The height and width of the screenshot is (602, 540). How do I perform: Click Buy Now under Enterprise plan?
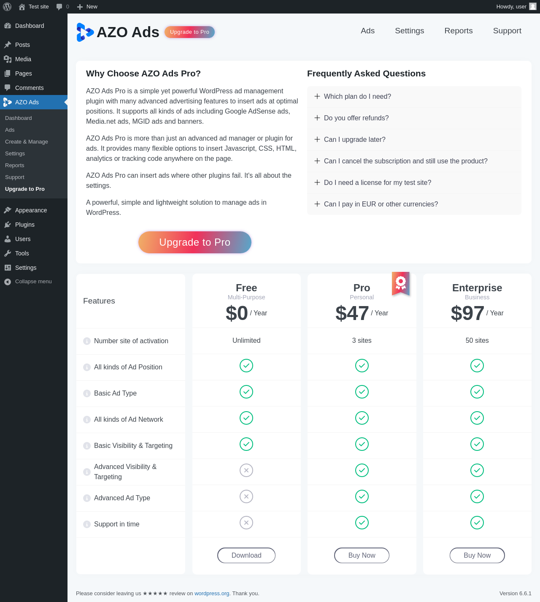(x=477, y=556)
